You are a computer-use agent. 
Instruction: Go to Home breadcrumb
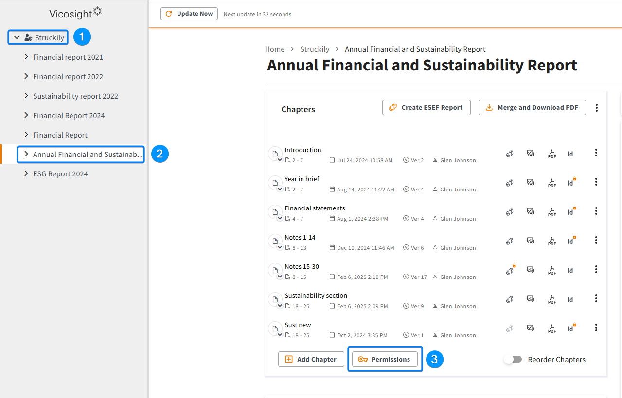coord(275,49)
